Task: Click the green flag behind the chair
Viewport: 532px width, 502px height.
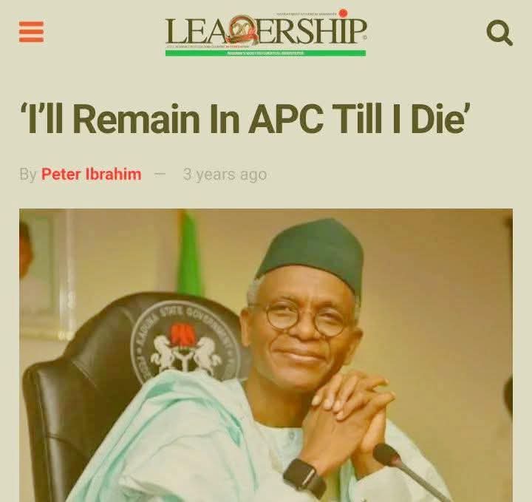Action: click(191, 254)
